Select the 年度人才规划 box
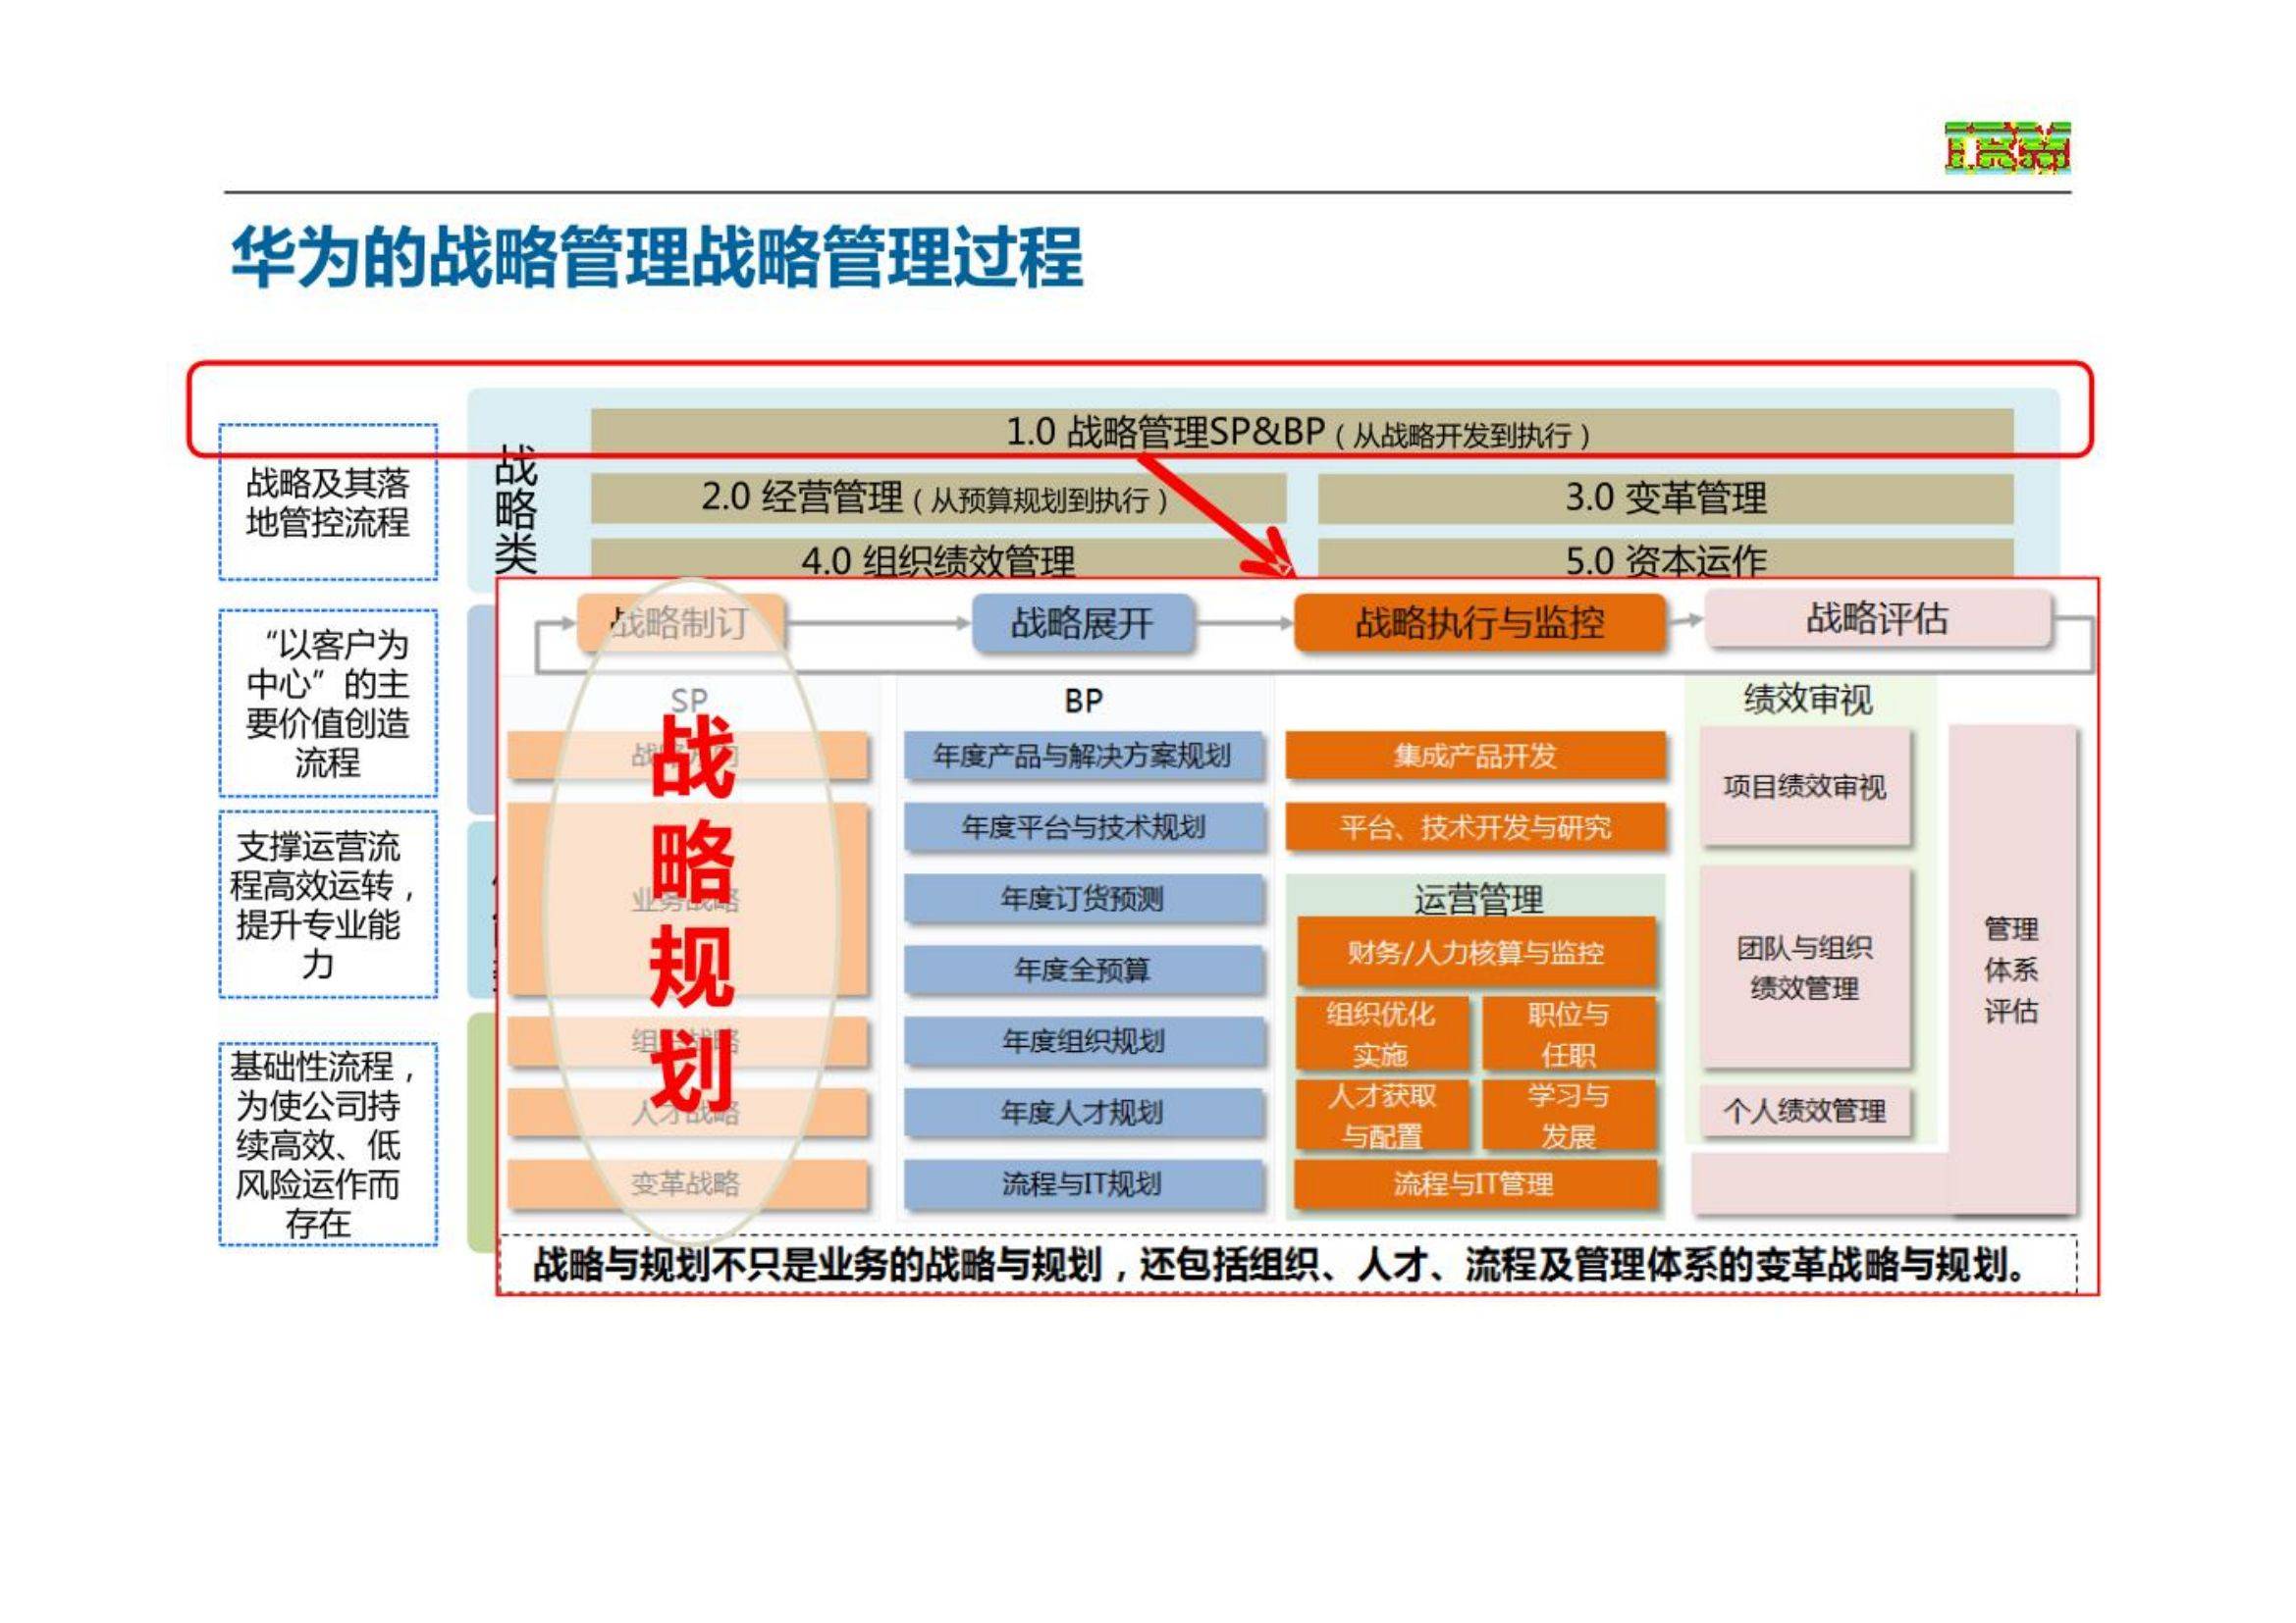 click(1083, 1113)
